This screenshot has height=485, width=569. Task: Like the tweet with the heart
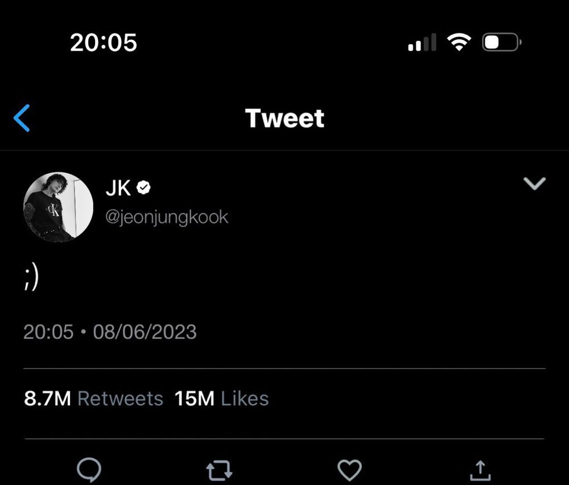pos(349,470)
